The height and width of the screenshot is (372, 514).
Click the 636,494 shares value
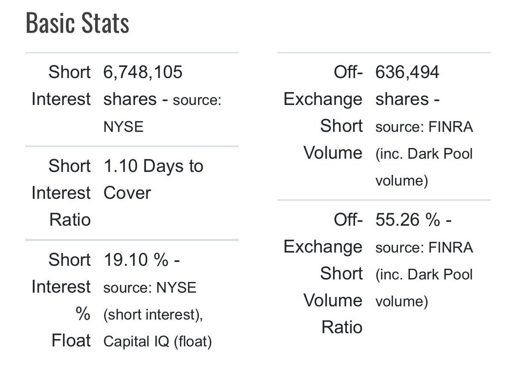click(x=407, y=86)
